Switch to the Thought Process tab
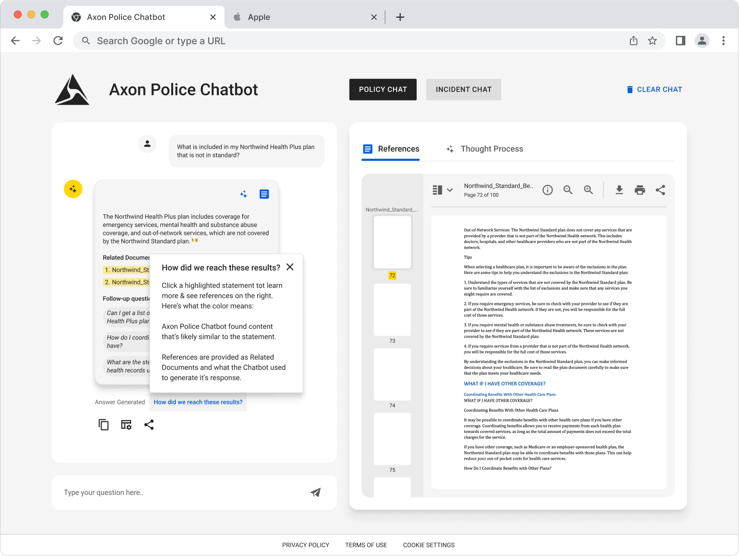 (x=485, y=149)
